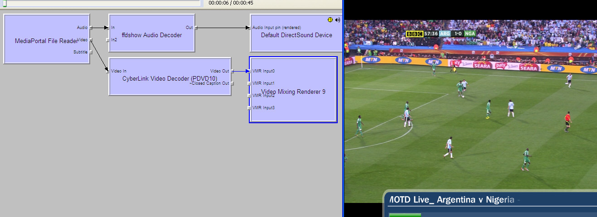Click the BBC logo in the video scoreboard
The image size is (597, 217).
pyautogui.click(x=415, y=34)
